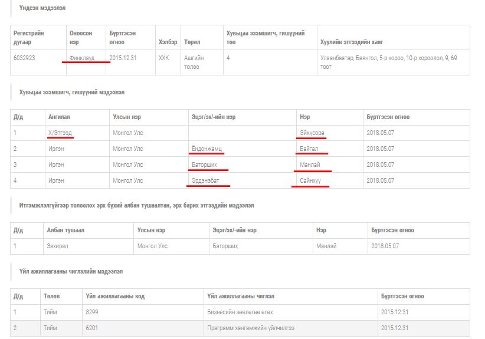This screenshot has height=339, width=485.
Task: Click the Хуулийн этгээдийн хаяг column header
Action: point(351,42)
